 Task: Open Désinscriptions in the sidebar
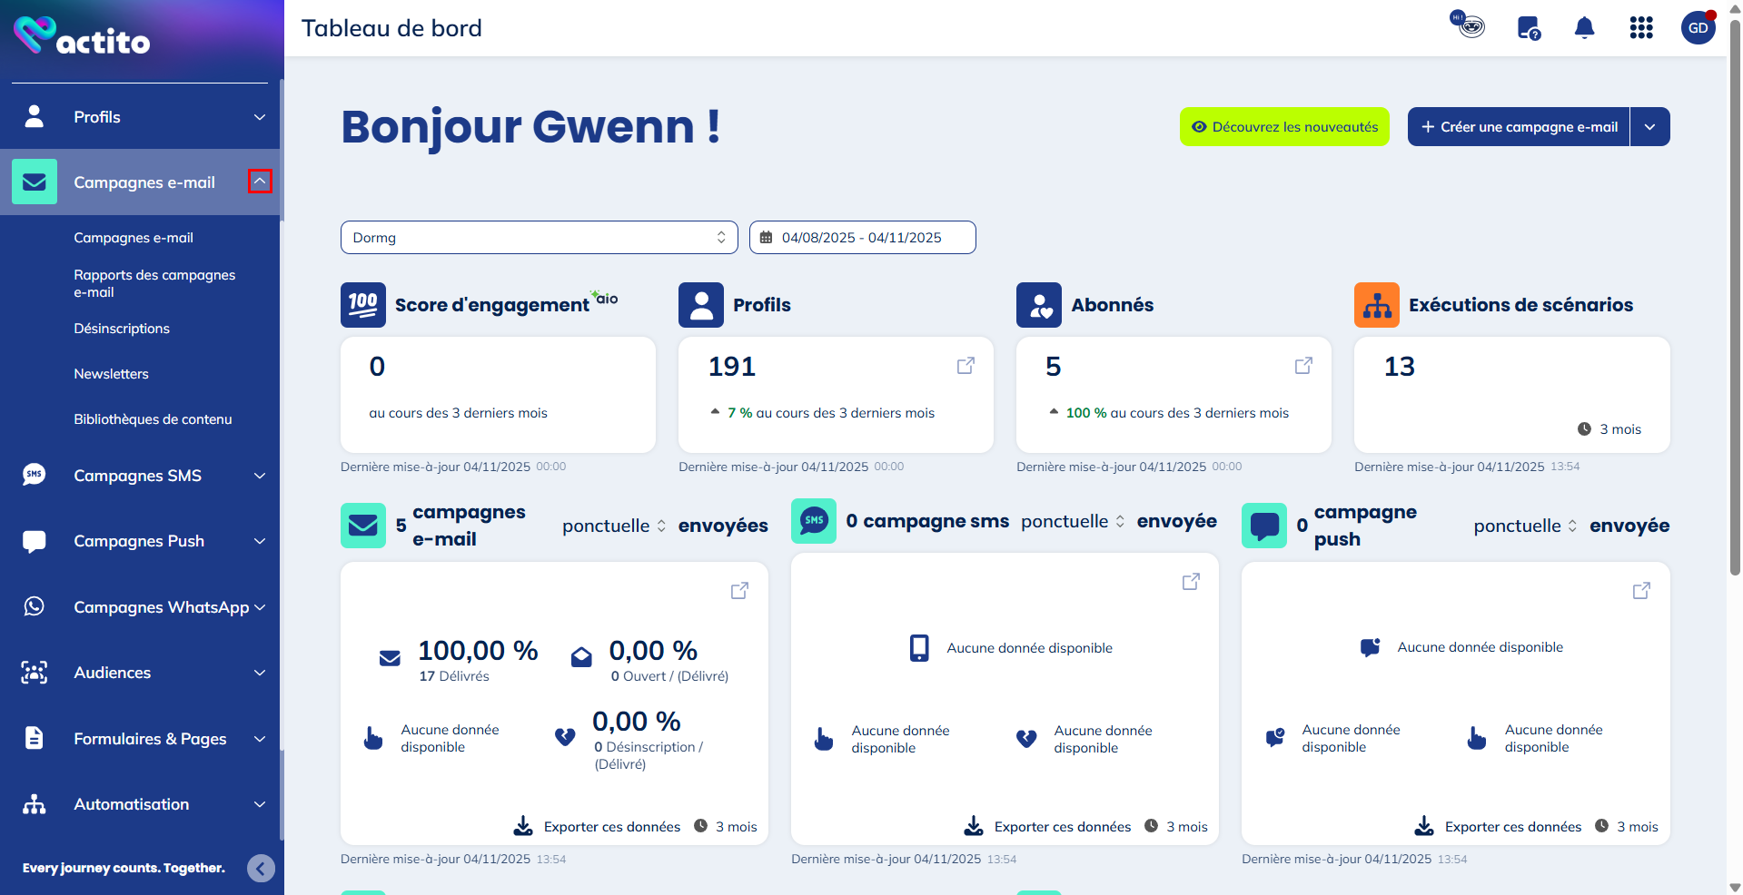[x=122, y=329]
